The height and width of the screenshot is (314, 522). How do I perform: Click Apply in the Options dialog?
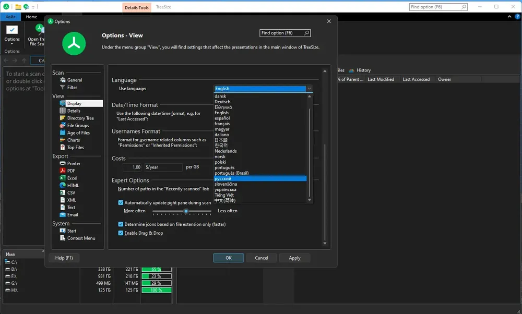pos(294,258)
